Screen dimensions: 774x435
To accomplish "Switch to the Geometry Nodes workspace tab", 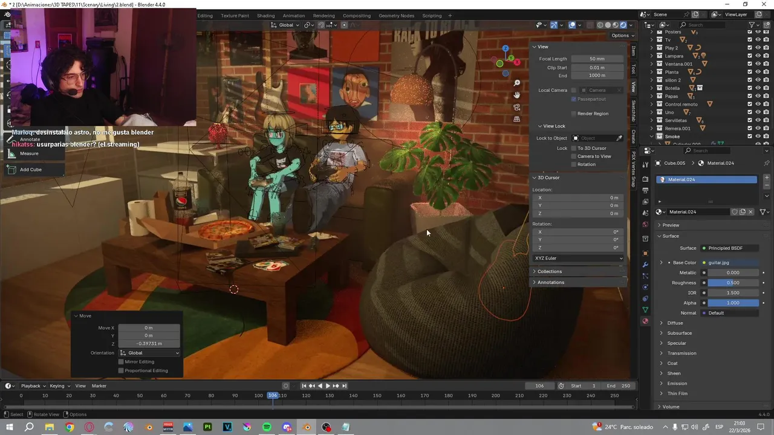I will tap(397, 16).
